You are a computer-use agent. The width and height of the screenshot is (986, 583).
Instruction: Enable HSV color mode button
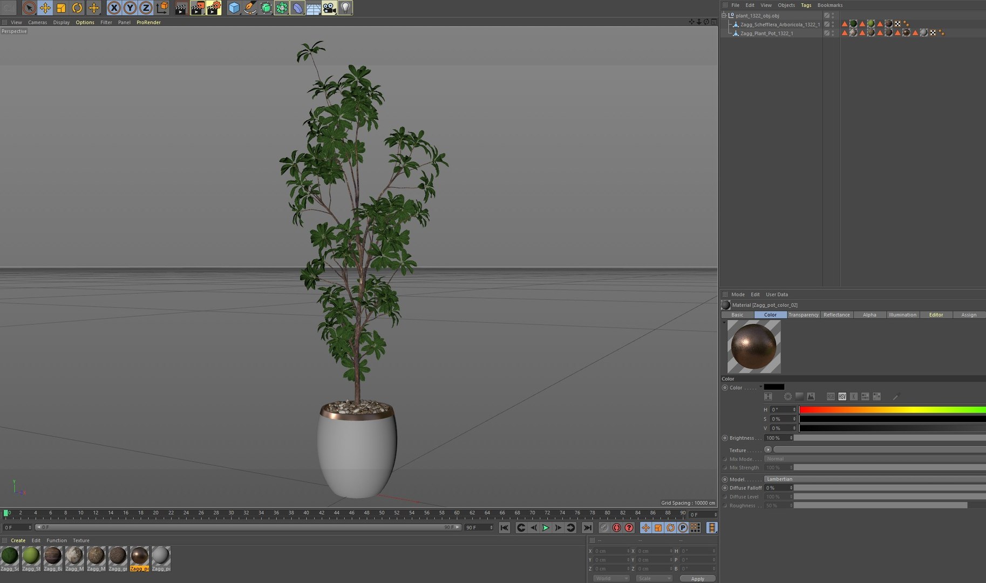tap(842, 397)
